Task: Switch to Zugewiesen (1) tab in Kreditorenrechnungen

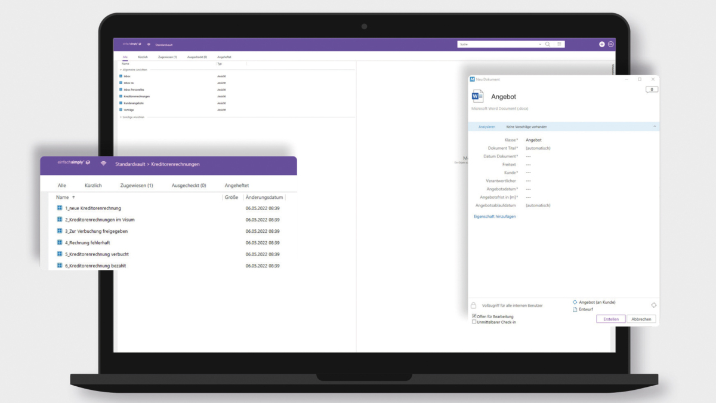Action: pyautogui.click(x=136, y=186)
